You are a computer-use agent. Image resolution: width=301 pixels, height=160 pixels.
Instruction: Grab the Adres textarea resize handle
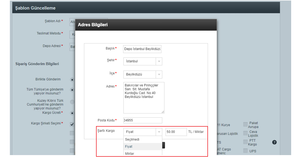(163, 112)
